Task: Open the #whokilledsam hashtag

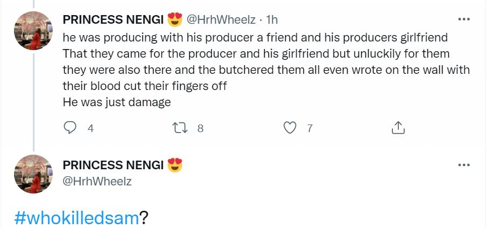Action: 76,217
